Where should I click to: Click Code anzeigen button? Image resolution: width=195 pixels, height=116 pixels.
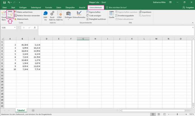pyautogui.click(x=95, y=16)
